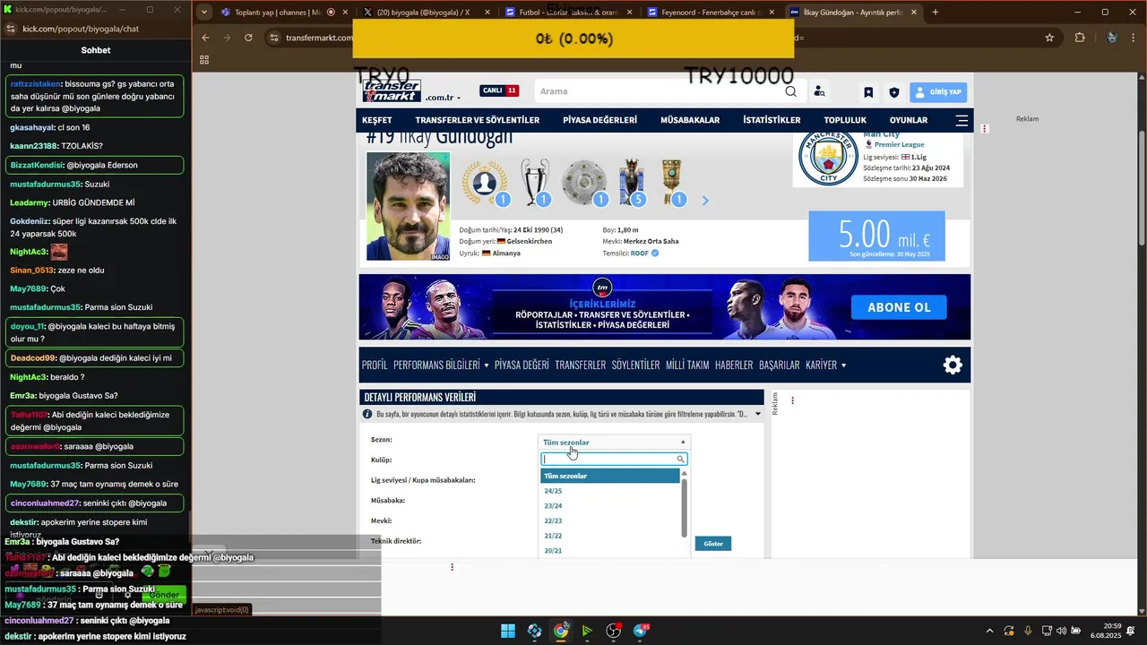This screenshot has width=1147, height=645.
Task: Open the ROOF agent link
Action: point(639,254)
